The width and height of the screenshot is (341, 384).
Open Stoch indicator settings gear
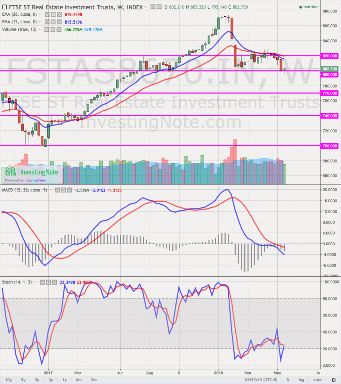tap(48, 282)
